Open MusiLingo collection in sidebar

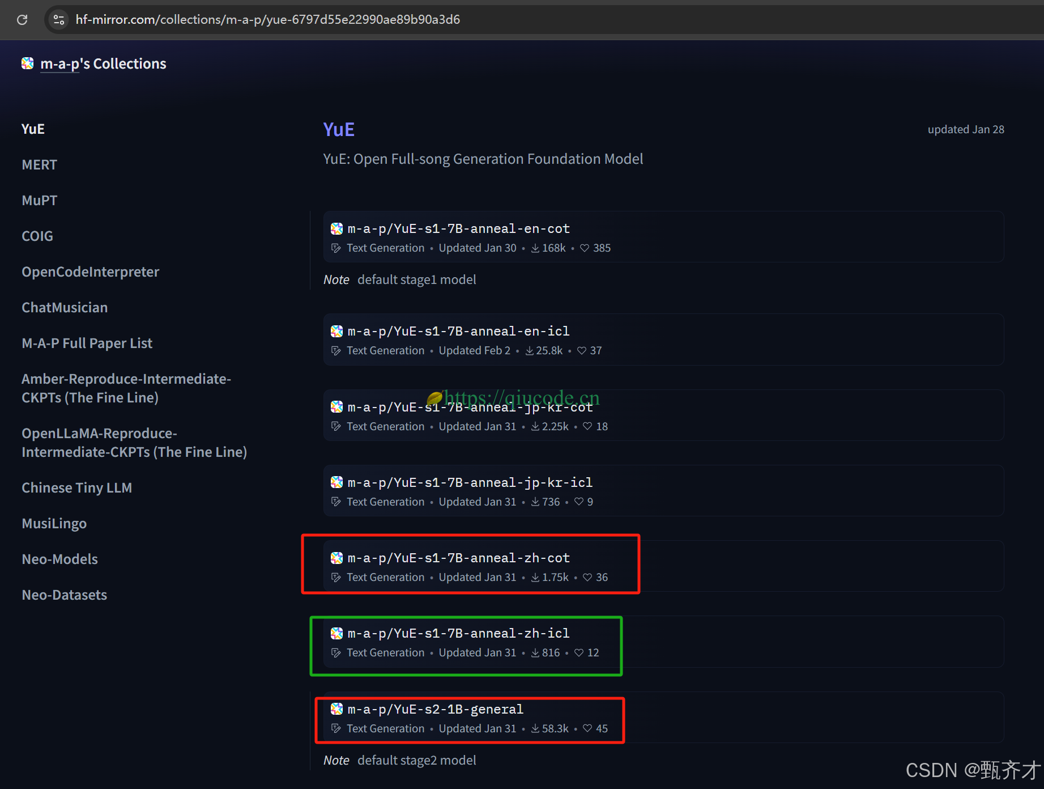click(x=54, y=524)
